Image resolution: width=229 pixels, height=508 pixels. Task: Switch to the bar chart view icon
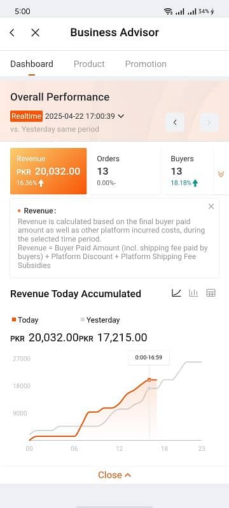point(193,293)
